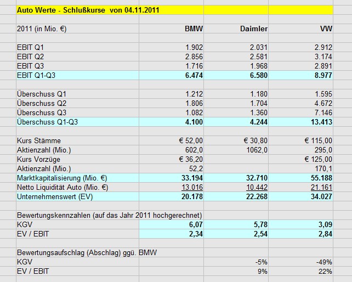Screen dimensions: 352x282
Task: Select Daimler EBIT Q1 value 2.031
Action: coord(259,47)
